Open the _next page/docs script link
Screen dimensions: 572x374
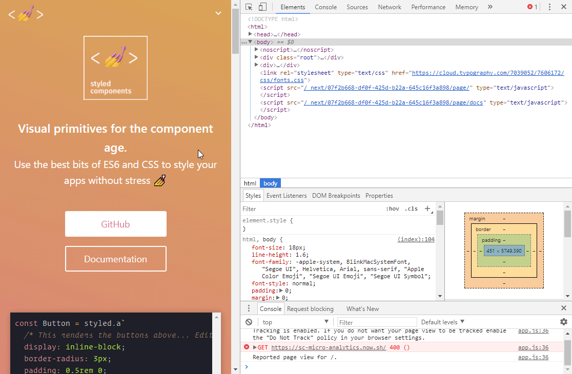(393, 102)
